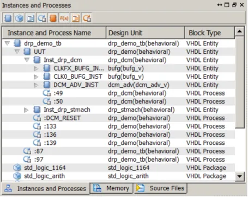Click drp_demo(behavioral) cell in UUT row
This screenshot has height=197, width=248.
click(139, 52)
